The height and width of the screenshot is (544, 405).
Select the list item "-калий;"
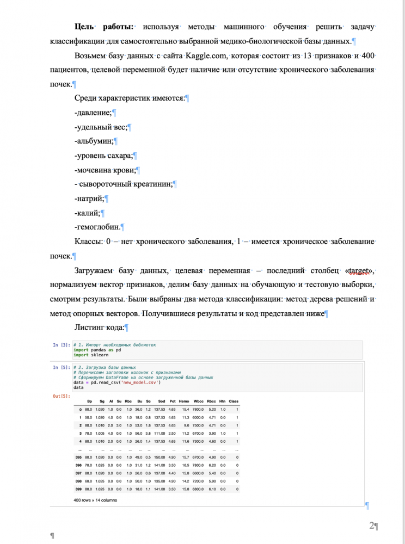point(87,213)
